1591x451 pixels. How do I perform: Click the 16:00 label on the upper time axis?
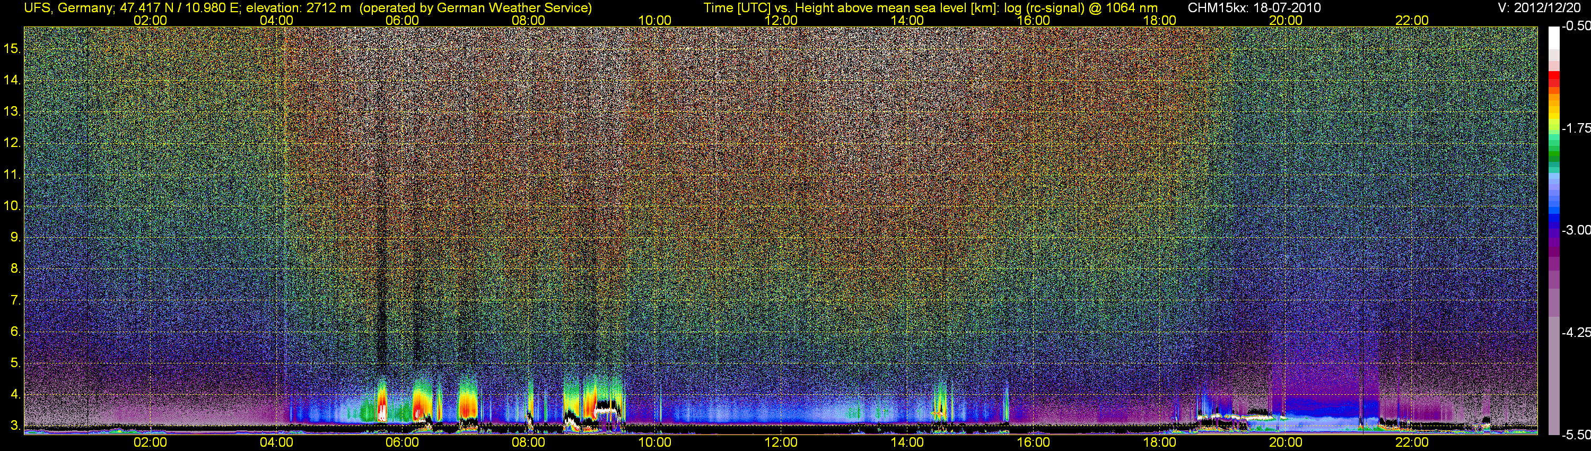point(1033,20)
